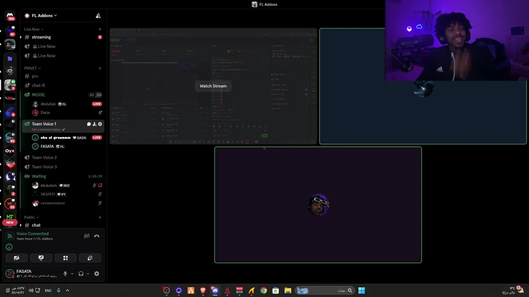This screenshot has height=297, width=529.
Task: Open OBS Studio from taskbar
Action: coord(167,290)
